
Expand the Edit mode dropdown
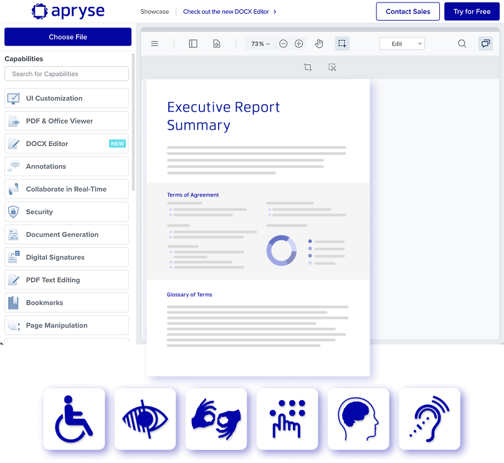(402, 44)
